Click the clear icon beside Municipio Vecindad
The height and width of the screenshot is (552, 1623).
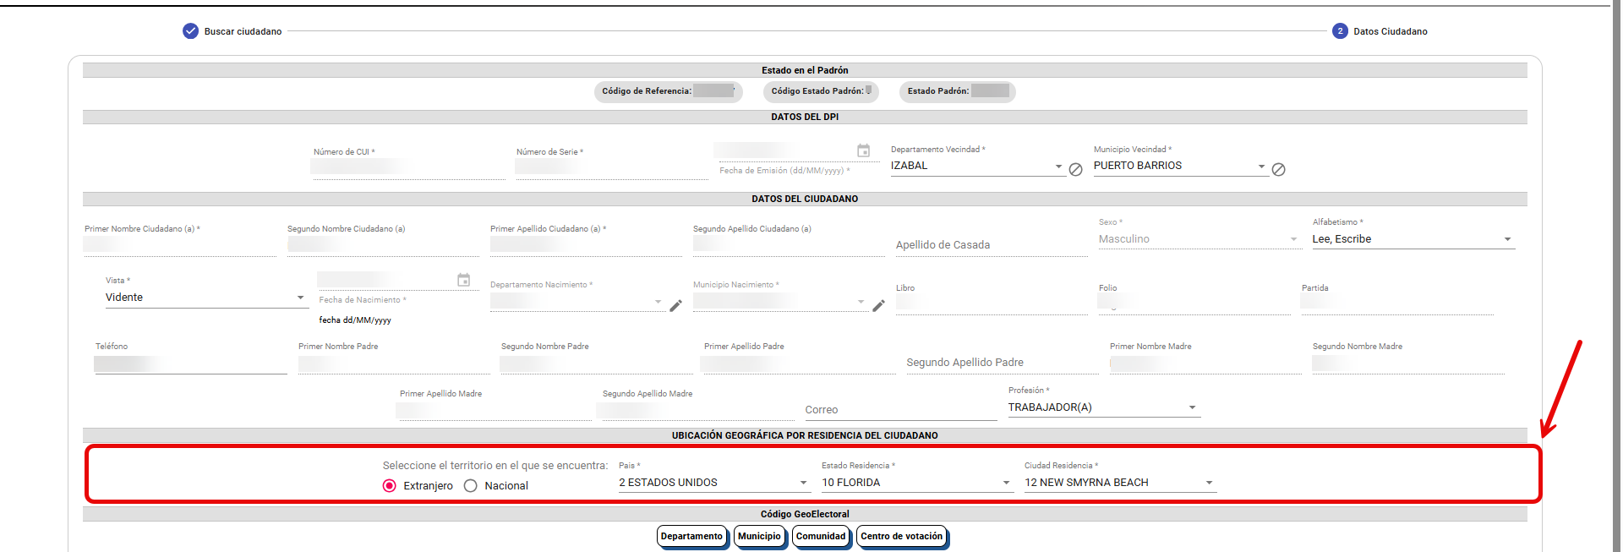[1278, 170]
